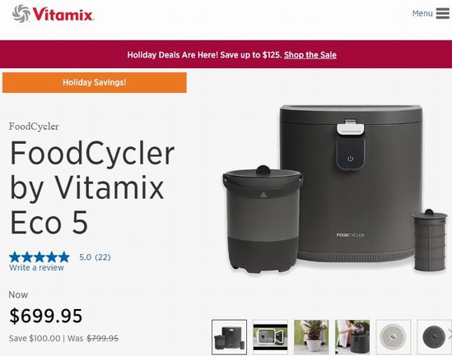Click the 5.0 rating score
Image resolution: width=452 pixels, height=356 pixels.
[x=86, y=257]
